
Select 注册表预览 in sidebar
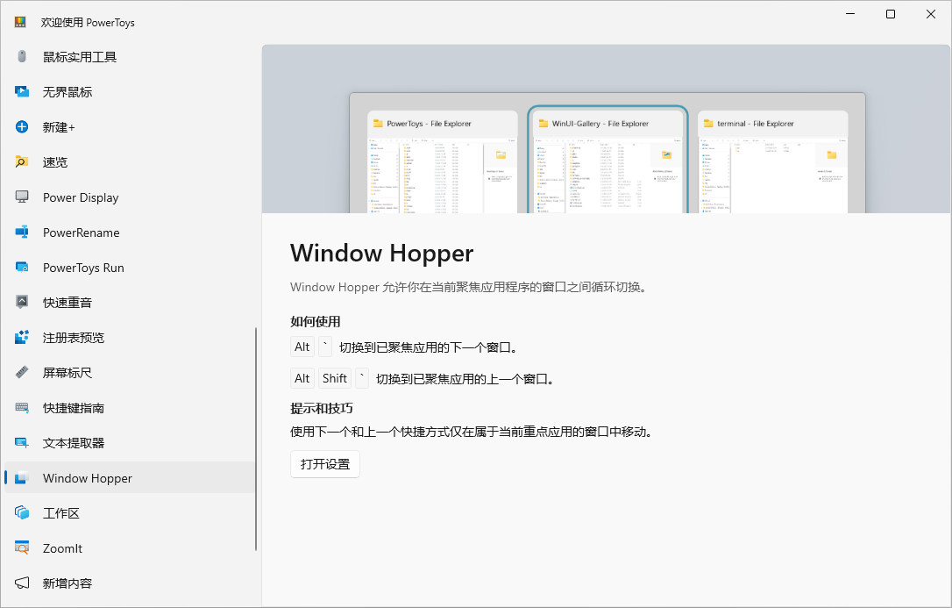click(130, 338)
